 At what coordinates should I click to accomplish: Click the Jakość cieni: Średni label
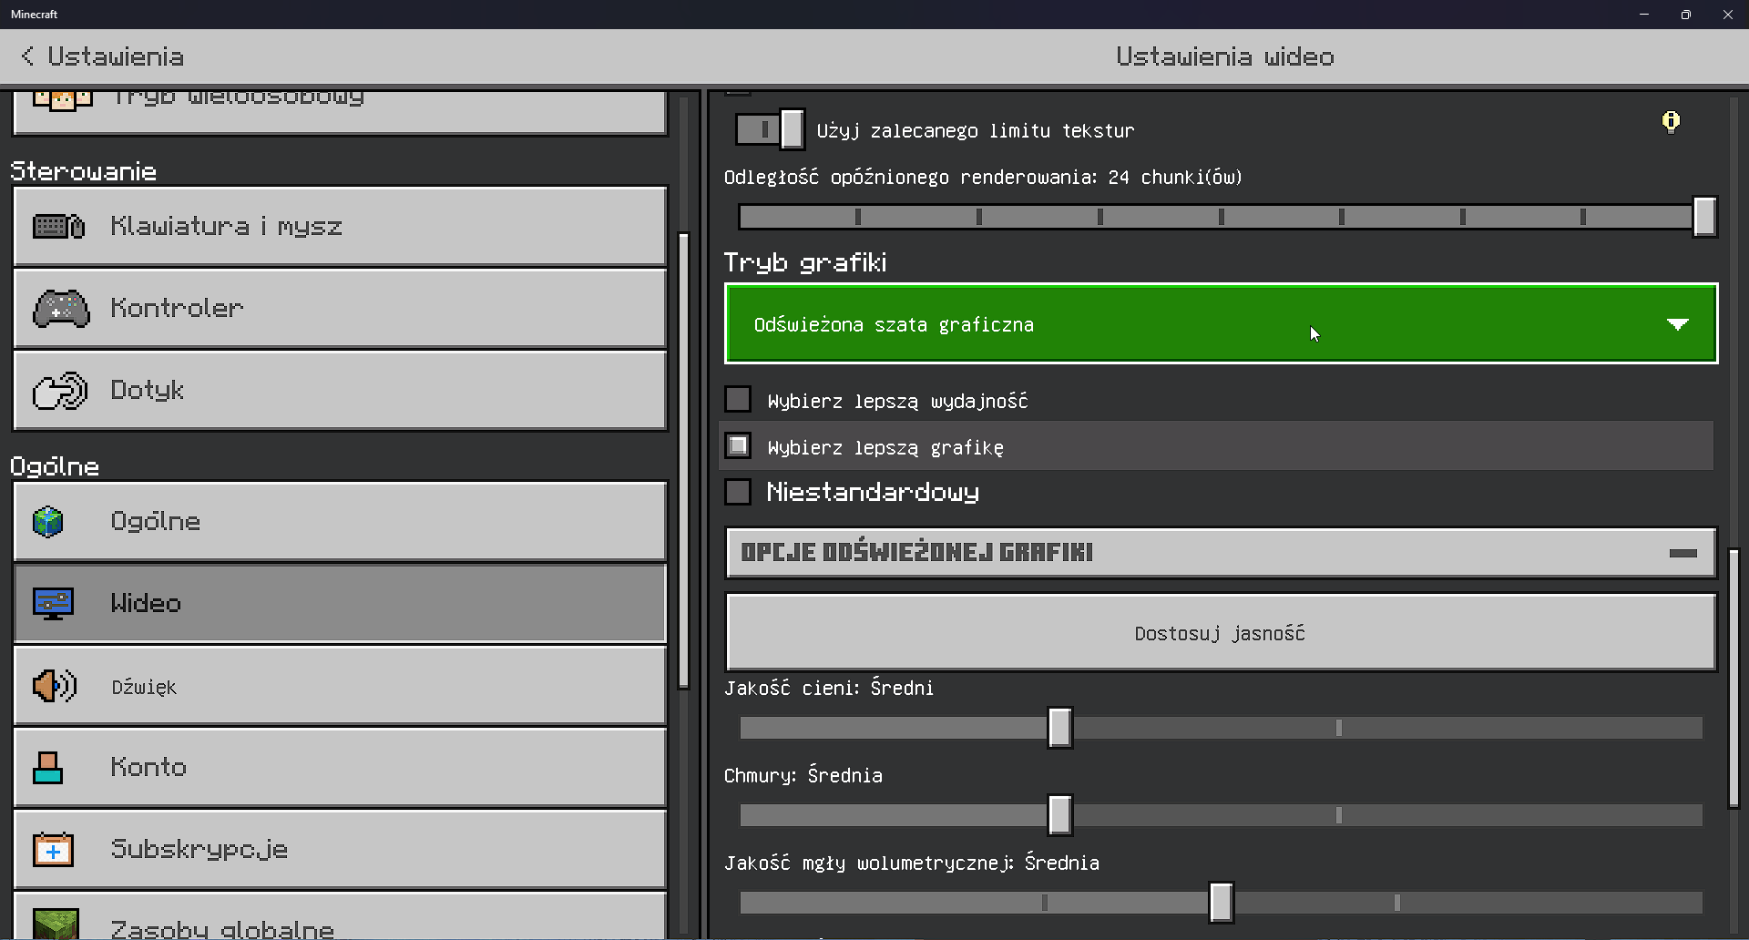[x=829, y=689]
